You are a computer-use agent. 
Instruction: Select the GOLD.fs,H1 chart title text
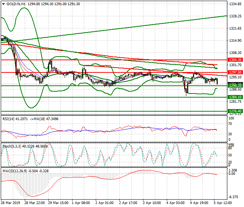point(16,4)
